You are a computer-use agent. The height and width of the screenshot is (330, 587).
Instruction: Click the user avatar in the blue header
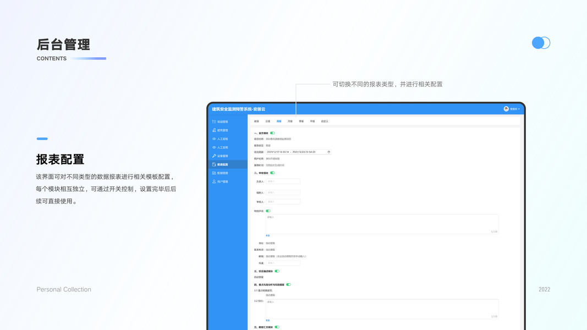click(x=506, y=109)
